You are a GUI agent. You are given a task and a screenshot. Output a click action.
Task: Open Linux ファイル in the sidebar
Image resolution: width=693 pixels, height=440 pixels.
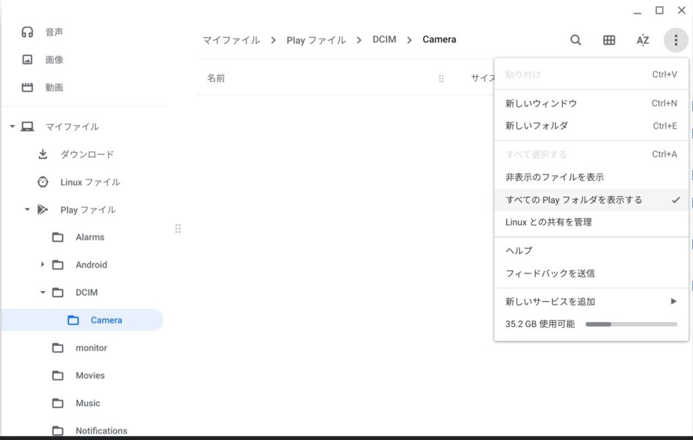(x=90, y=182)
